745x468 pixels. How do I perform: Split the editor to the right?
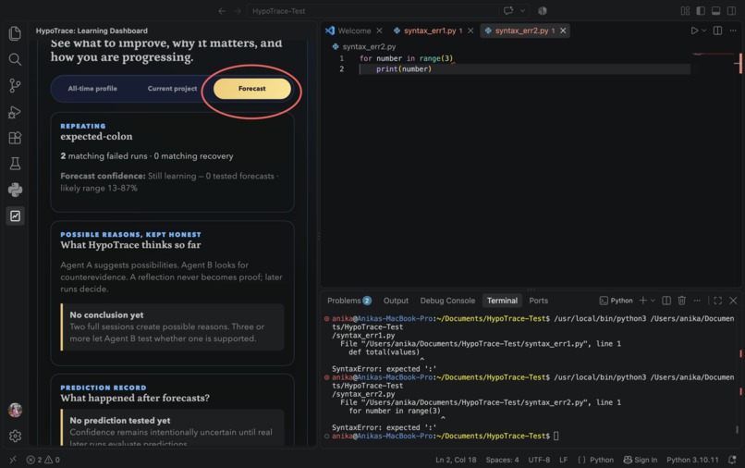717,31
